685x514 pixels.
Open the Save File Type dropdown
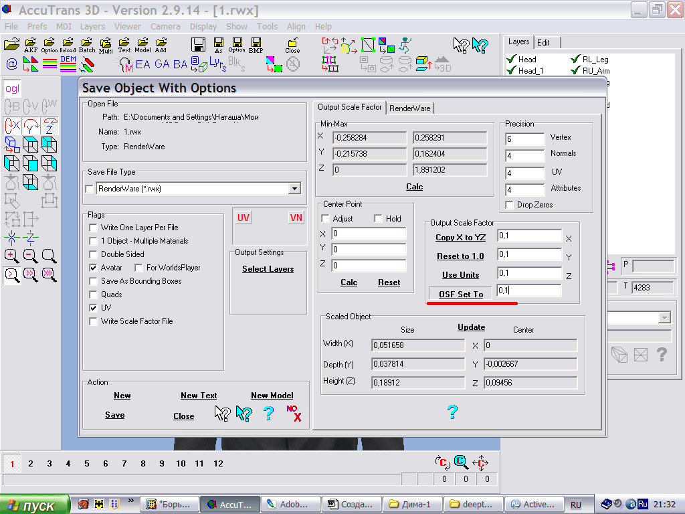click(295, 189)
